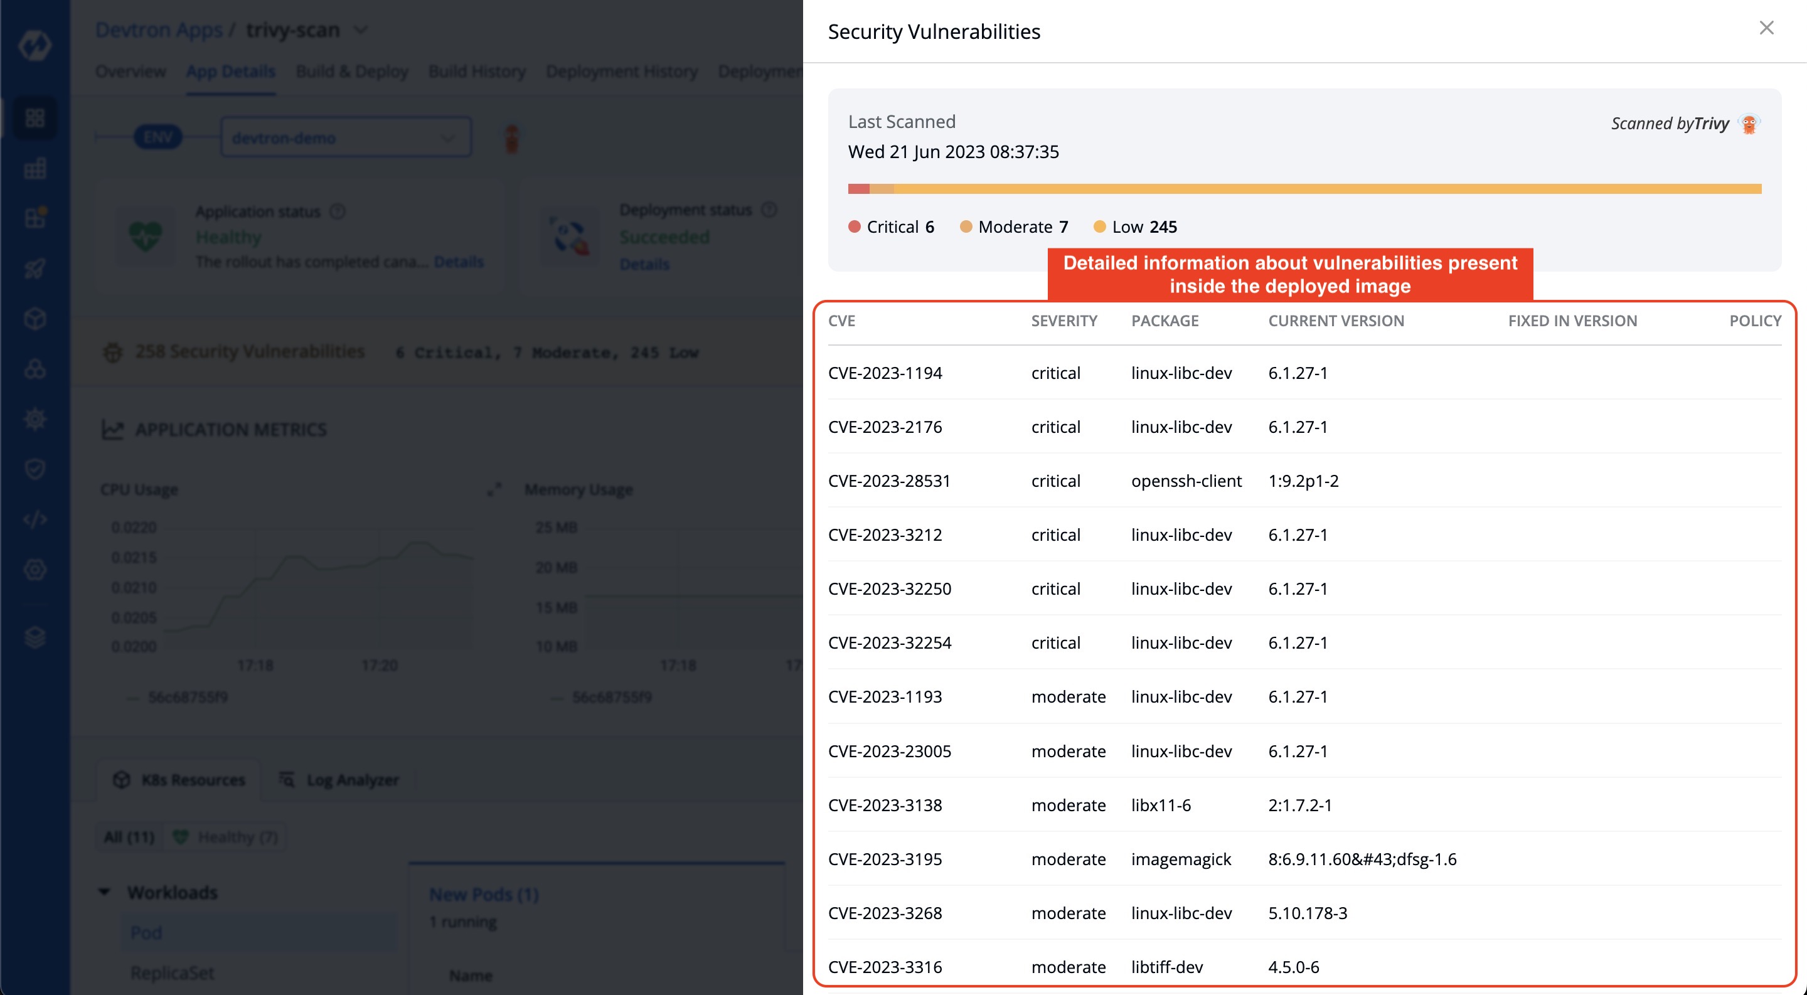Click the stacked layers icon in the sidebar
The width and height of the screenshot is (1807, 995).
click(x=35, y=637)
